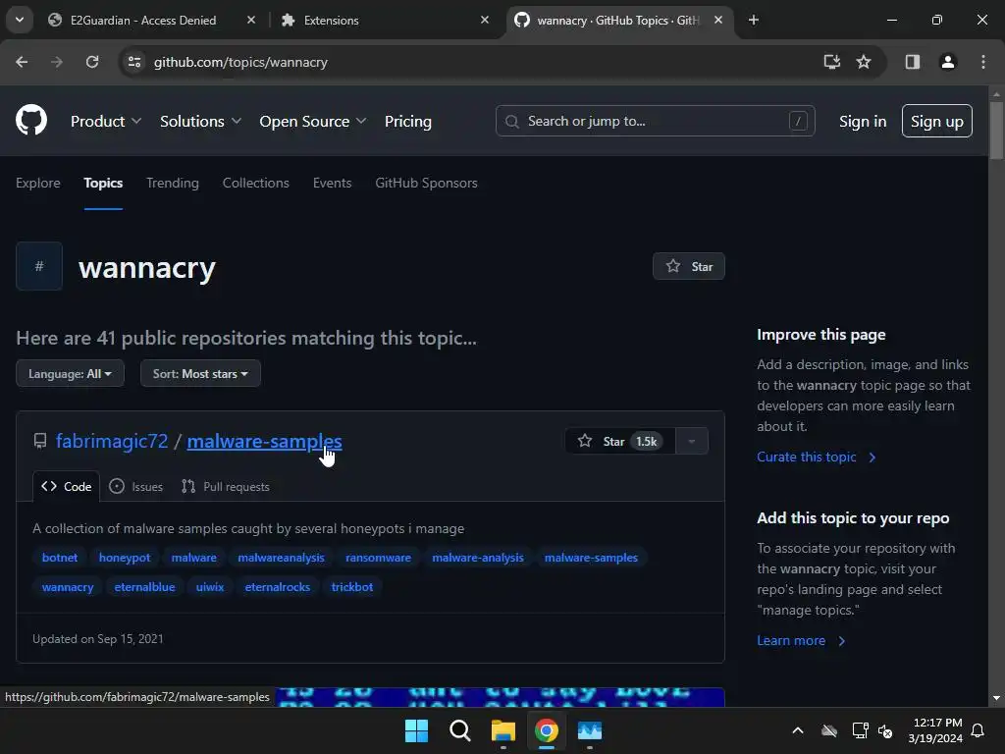Click the Sign in link
The image size is (1005, 754).
pos(863,121)
